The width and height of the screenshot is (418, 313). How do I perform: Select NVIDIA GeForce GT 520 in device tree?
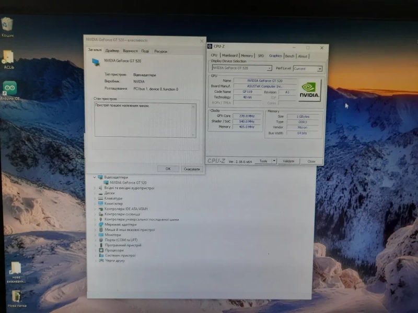pyautogui.click(x=128, y=183)
